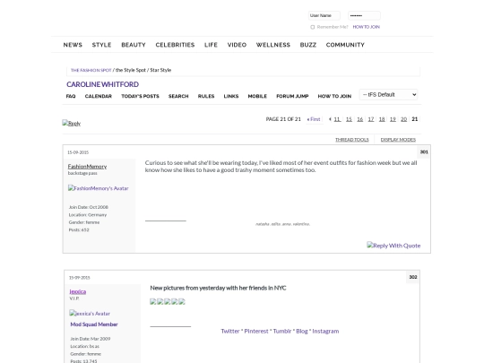Open the Blog signature link

302,331
